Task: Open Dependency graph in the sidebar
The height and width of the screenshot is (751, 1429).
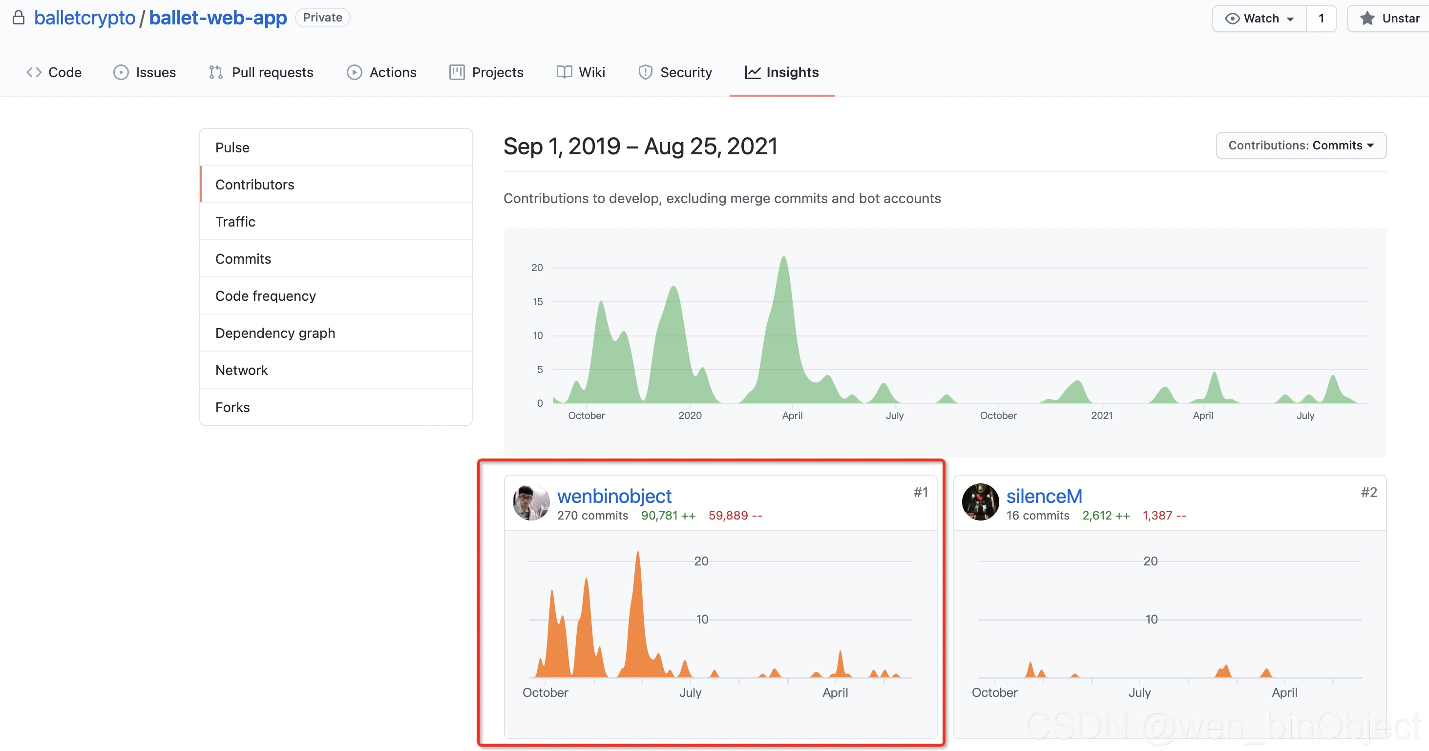Action: point(336,334)
